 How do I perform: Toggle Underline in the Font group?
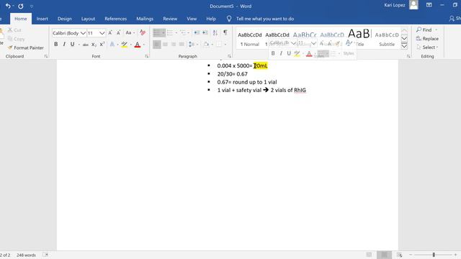(x=72, y=45)
